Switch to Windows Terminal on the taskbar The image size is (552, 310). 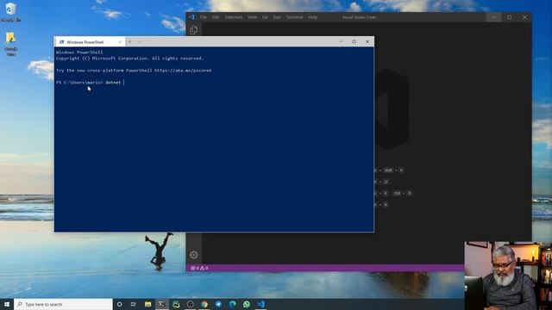click(162, 304)
